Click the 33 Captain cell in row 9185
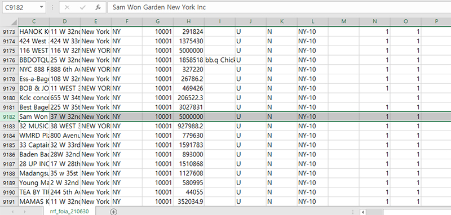 34,145
